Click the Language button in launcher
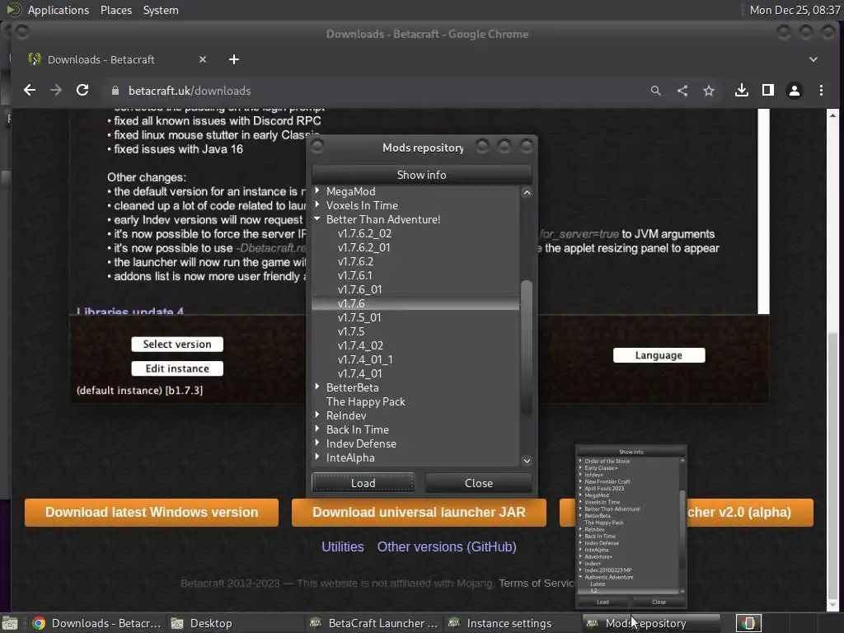The height and width of the screenshot is (633, 844). coord(659,355)
